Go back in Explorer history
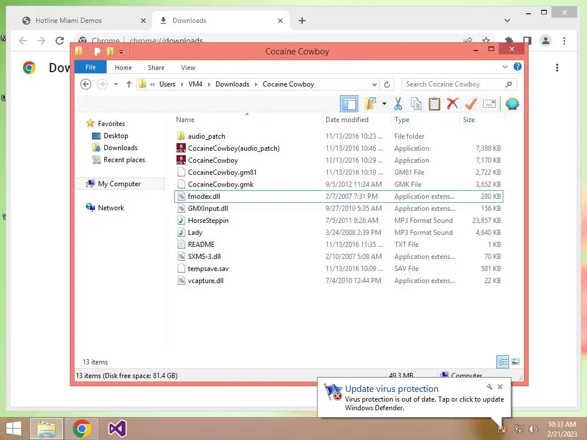 (x=86, y=84)
